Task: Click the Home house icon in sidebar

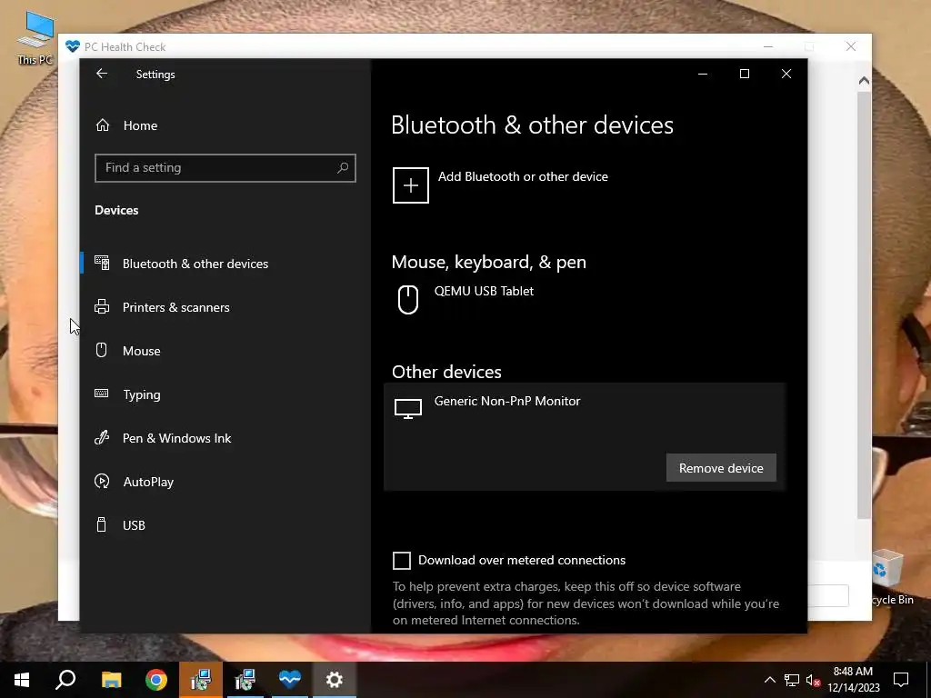Action: (x=102, y=125)
